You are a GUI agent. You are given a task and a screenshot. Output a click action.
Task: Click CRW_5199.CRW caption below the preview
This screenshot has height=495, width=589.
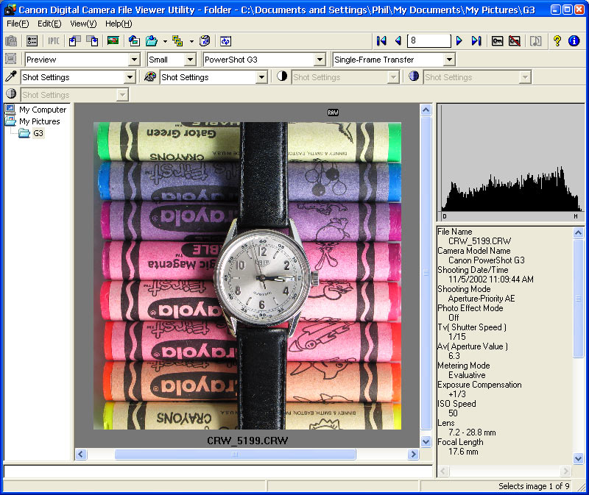247,441
